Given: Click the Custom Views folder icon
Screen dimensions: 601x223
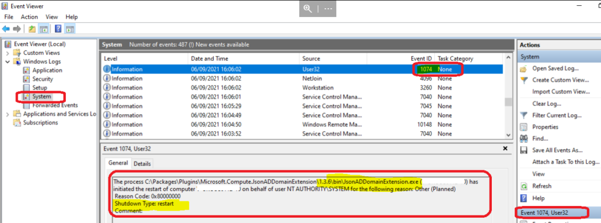Looking at the screenshot, I should [17, 53].
